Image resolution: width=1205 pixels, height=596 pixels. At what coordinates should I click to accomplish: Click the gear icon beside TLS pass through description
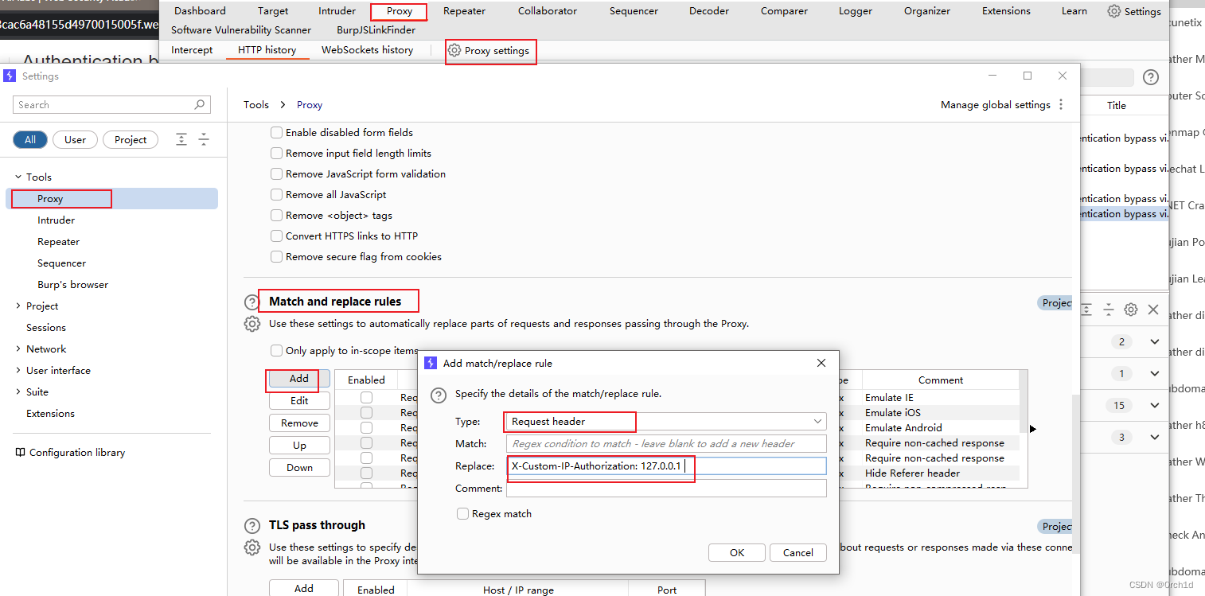click(252, 547)
